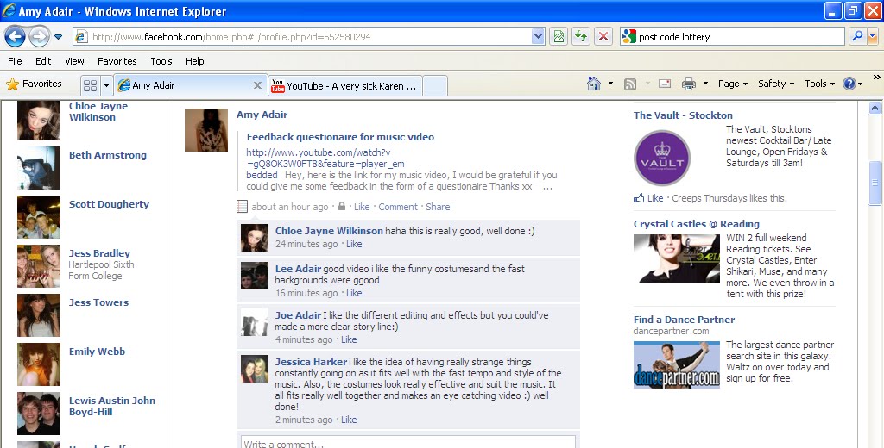Click the Home icon in command bar
Image resolution: width=884 pixels, height=448 pixels.
pos(594,84)
